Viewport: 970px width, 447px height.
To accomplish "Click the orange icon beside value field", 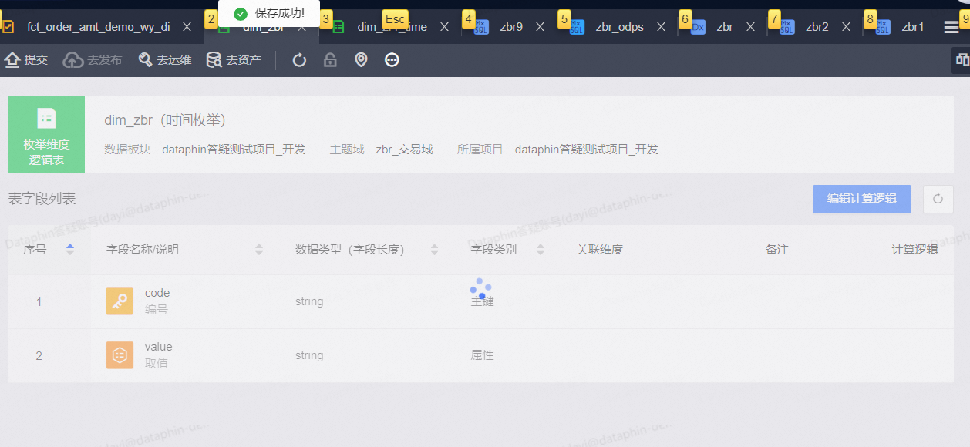I will (120, 355).
